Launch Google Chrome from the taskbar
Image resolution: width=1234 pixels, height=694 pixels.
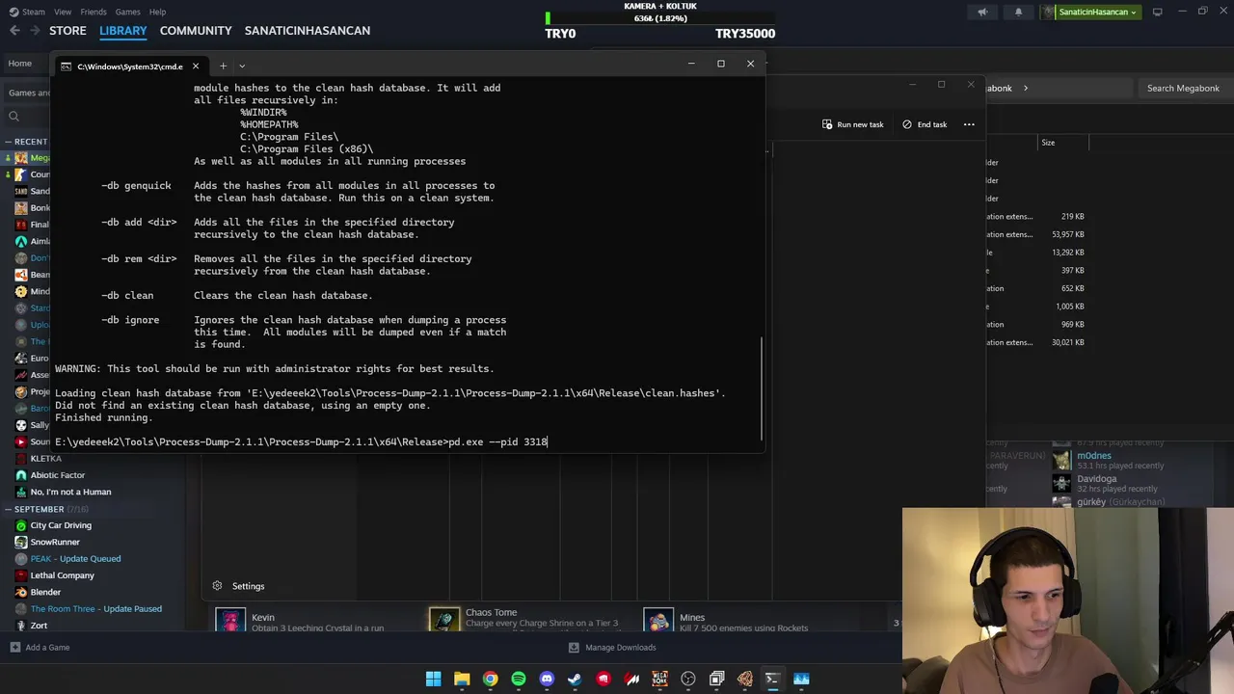coord(491,679)
